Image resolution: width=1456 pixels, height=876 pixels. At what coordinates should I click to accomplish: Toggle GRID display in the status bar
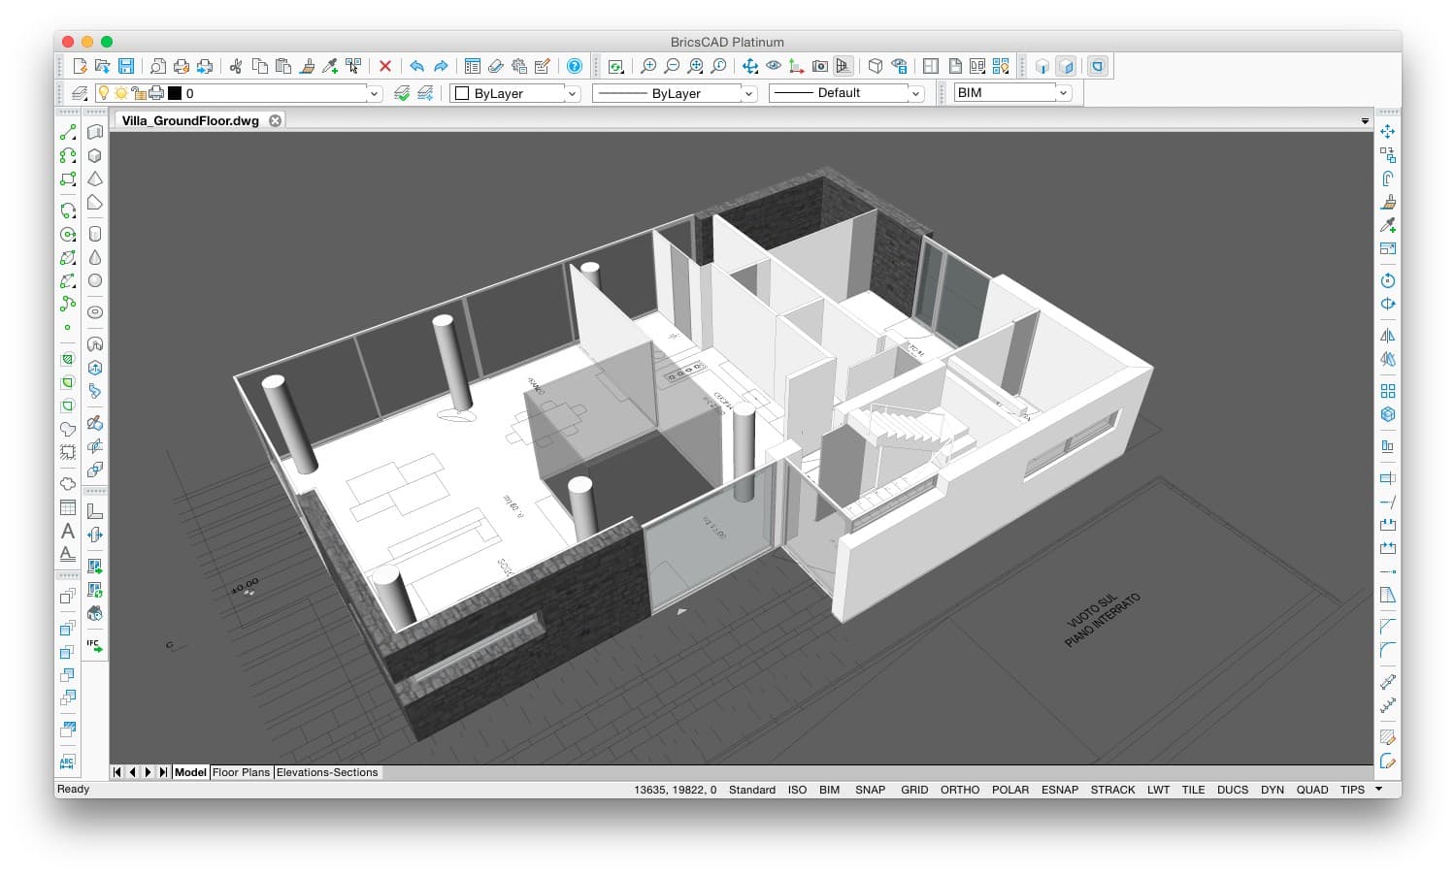(914, 790)
